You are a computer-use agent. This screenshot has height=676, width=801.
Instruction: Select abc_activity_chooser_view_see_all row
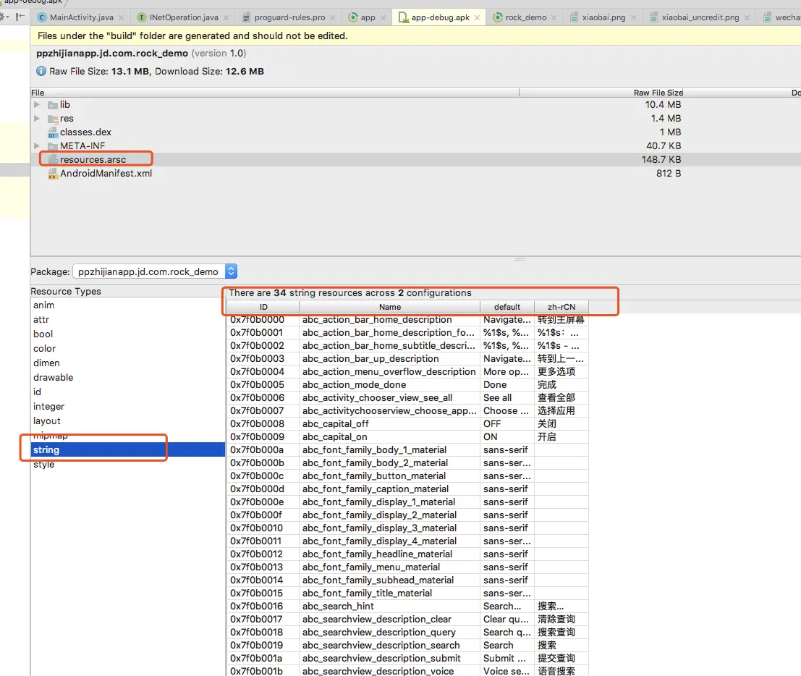pyautogui.click(x=407, y=397)
